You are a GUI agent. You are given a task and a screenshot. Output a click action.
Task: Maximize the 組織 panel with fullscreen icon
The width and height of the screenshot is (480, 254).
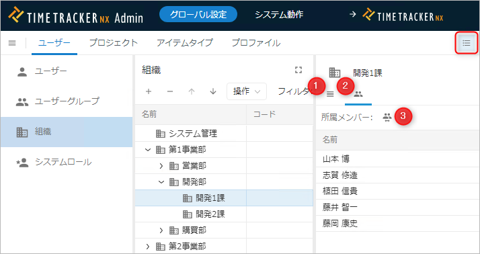[298, 70]
